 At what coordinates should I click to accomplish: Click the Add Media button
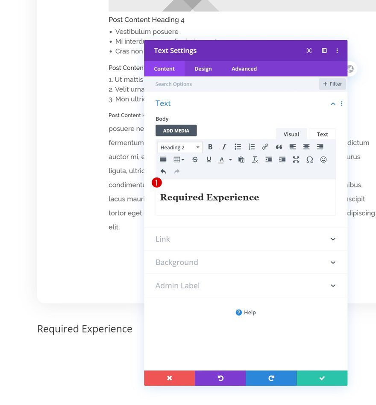[x=176, y=130]
